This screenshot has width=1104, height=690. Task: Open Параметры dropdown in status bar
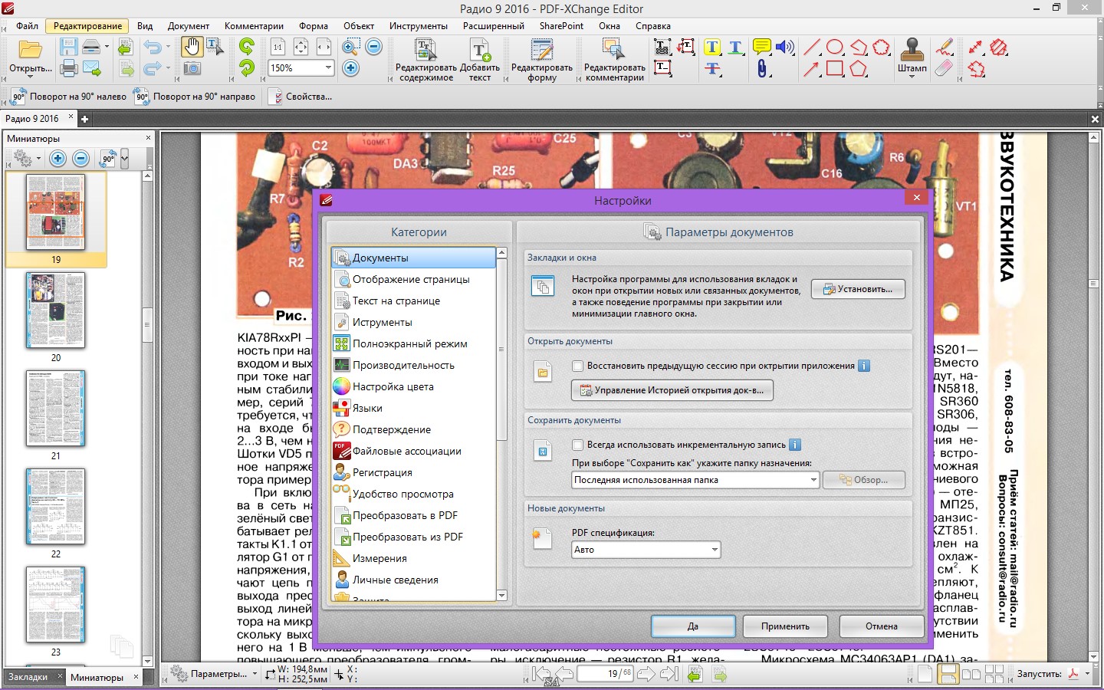[214, 674]
